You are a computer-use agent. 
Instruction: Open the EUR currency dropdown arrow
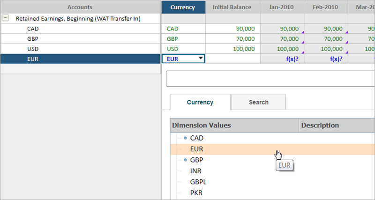coord(201,58)
